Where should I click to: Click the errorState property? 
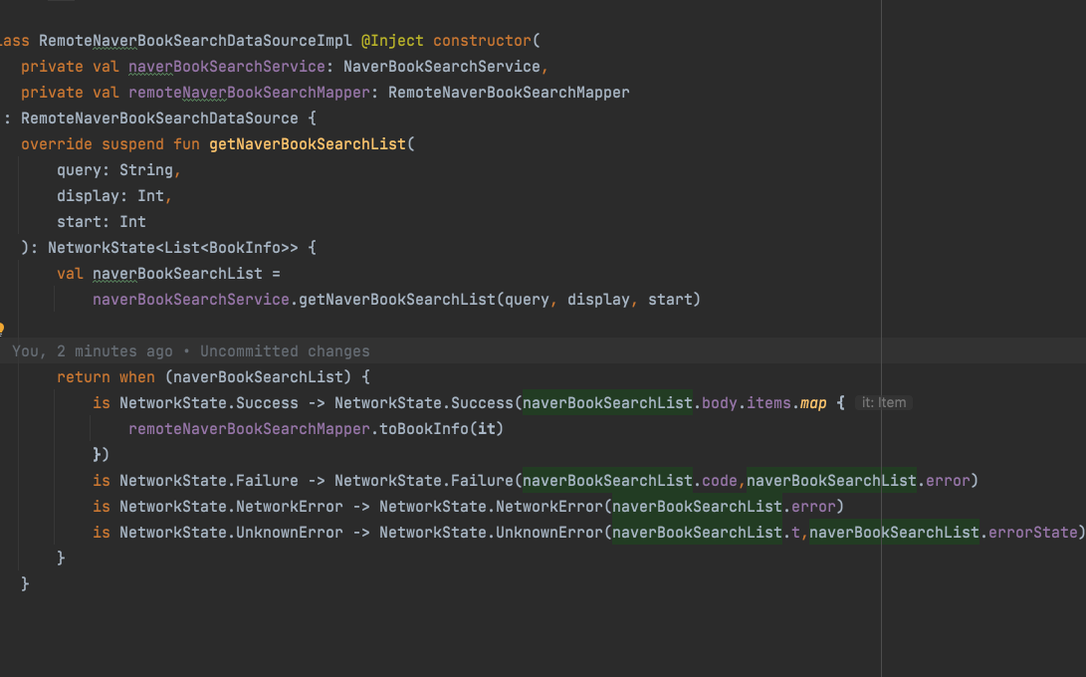tap(1032, 533)
